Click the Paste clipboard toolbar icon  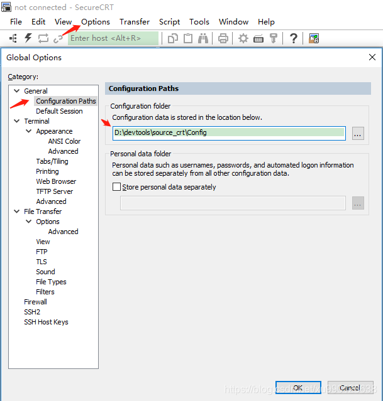(x=188, y=38)
